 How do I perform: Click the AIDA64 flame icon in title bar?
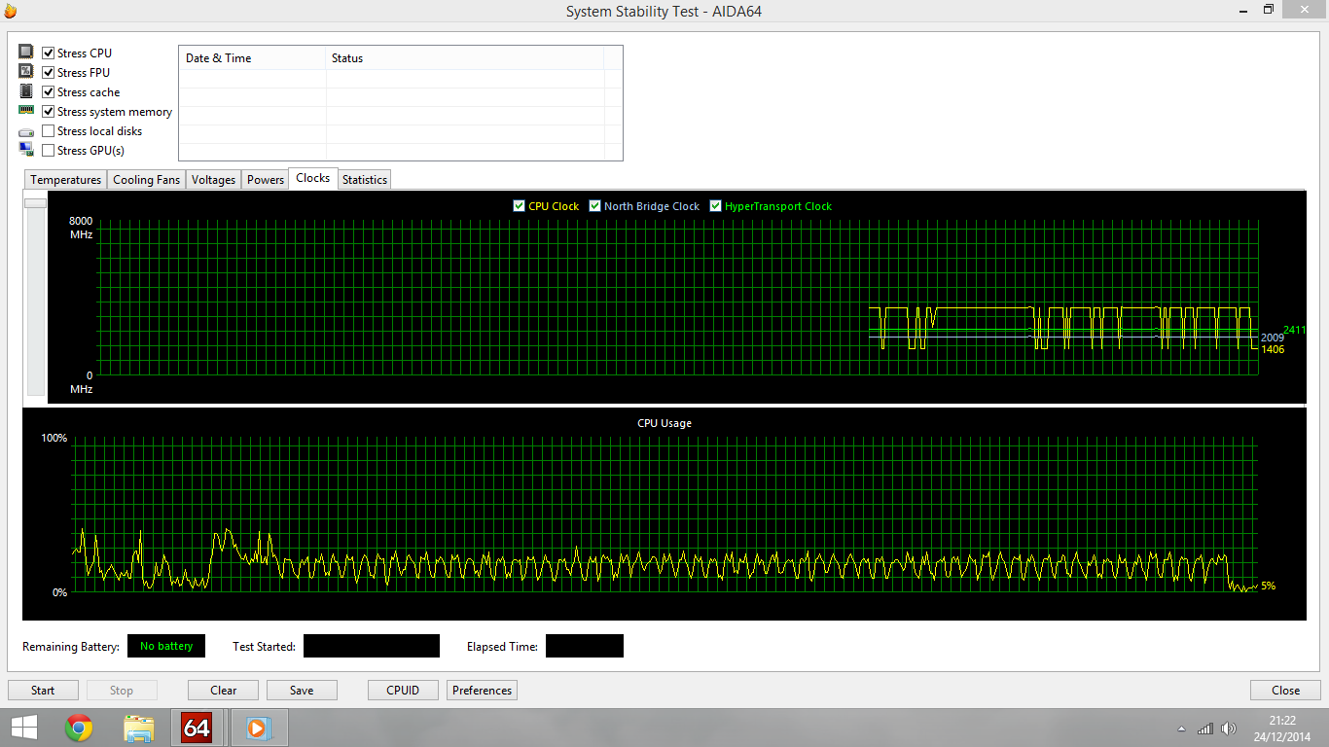11,11
